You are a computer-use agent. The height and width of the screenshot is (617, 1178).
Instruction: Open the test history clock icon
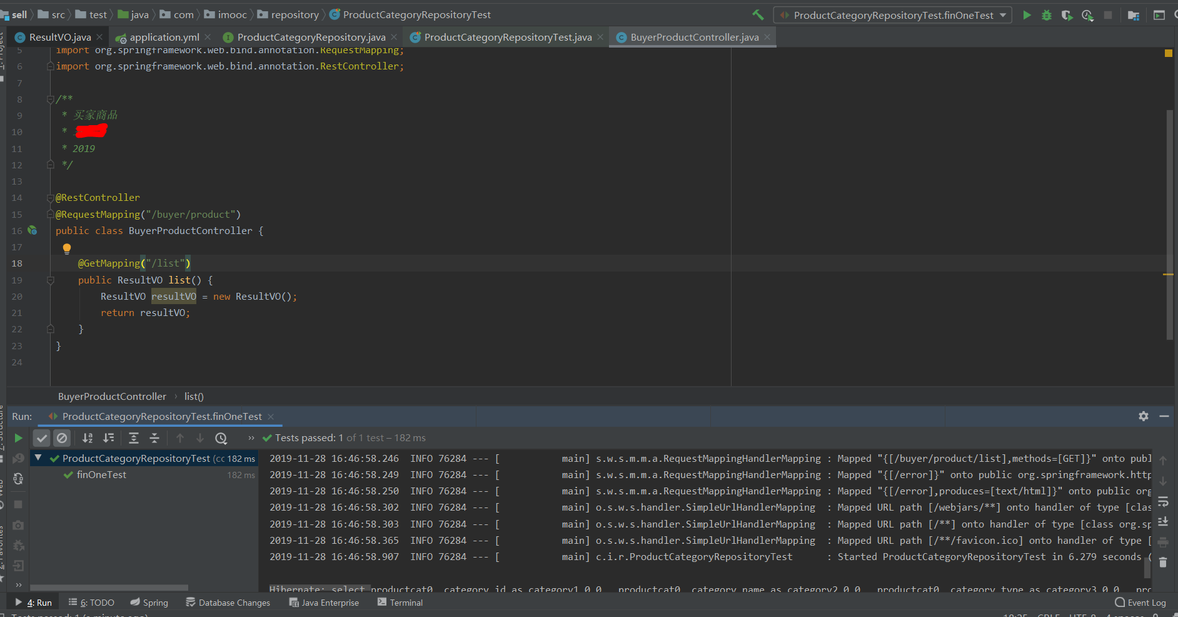[x=221, y=438]
